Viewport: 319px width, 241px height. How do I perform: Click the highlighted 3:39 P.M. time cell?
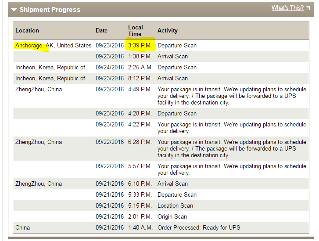point(140,45)
